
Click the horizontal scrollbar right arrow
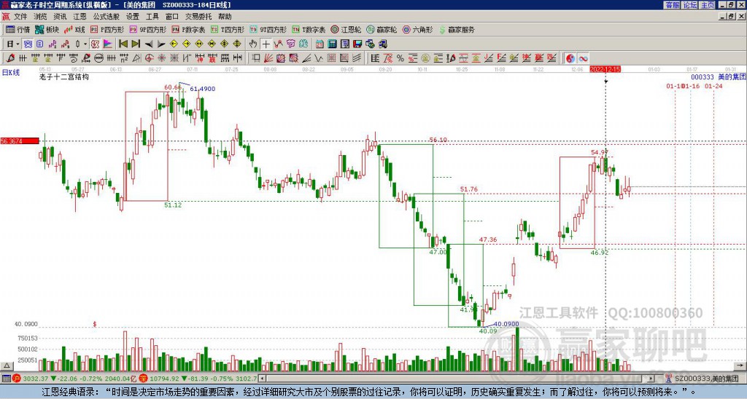tap(651, 379)
